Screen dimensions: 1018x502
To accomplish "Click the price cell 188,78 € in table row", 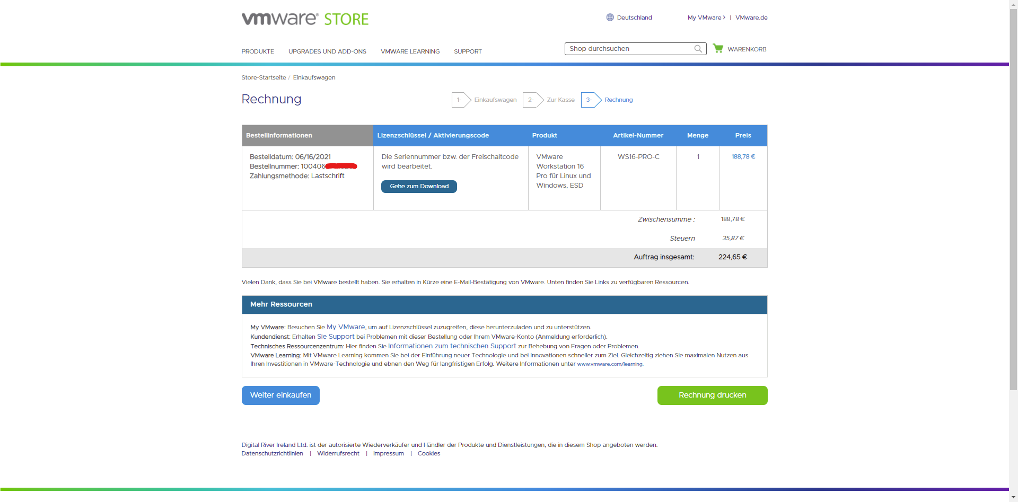I will point(743,156).
